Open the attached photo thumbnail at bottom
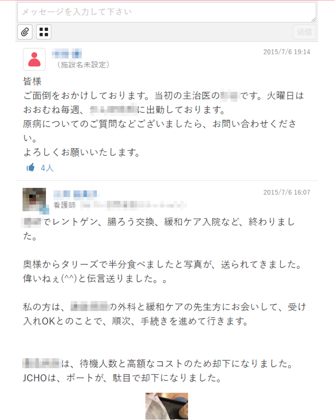Image resolution: width=335 pixels, height=420 pixels. pyautogui.click(x=167, y=406)
